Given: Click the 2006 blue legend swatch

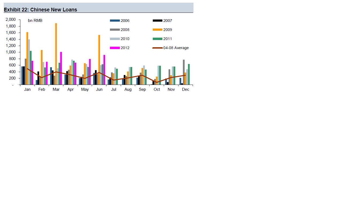Looking at the screenshot, I should click(115, 21).
